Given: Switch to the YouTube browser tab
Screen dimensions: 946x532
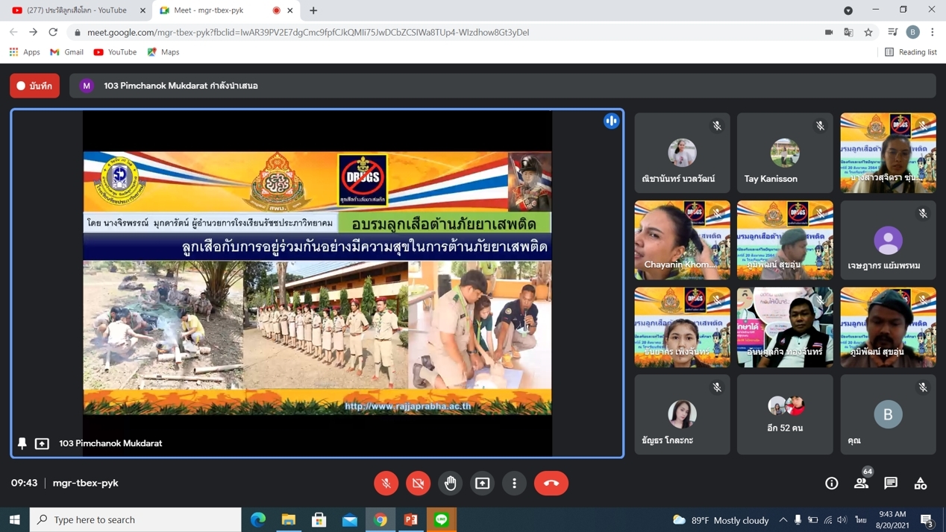Looking at the screenshot, I should coord(75,10).
